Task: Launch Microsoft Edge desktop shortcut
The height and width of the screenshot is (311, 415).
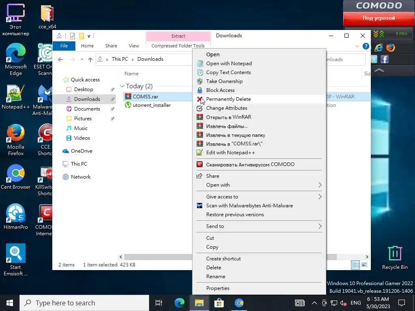Action: pyautogui.click(x=16, y=60)
